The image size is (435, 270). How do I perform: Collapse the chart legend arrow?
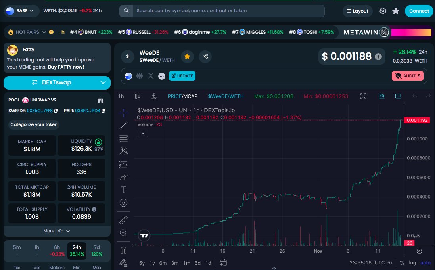click(x=143, y=134)
